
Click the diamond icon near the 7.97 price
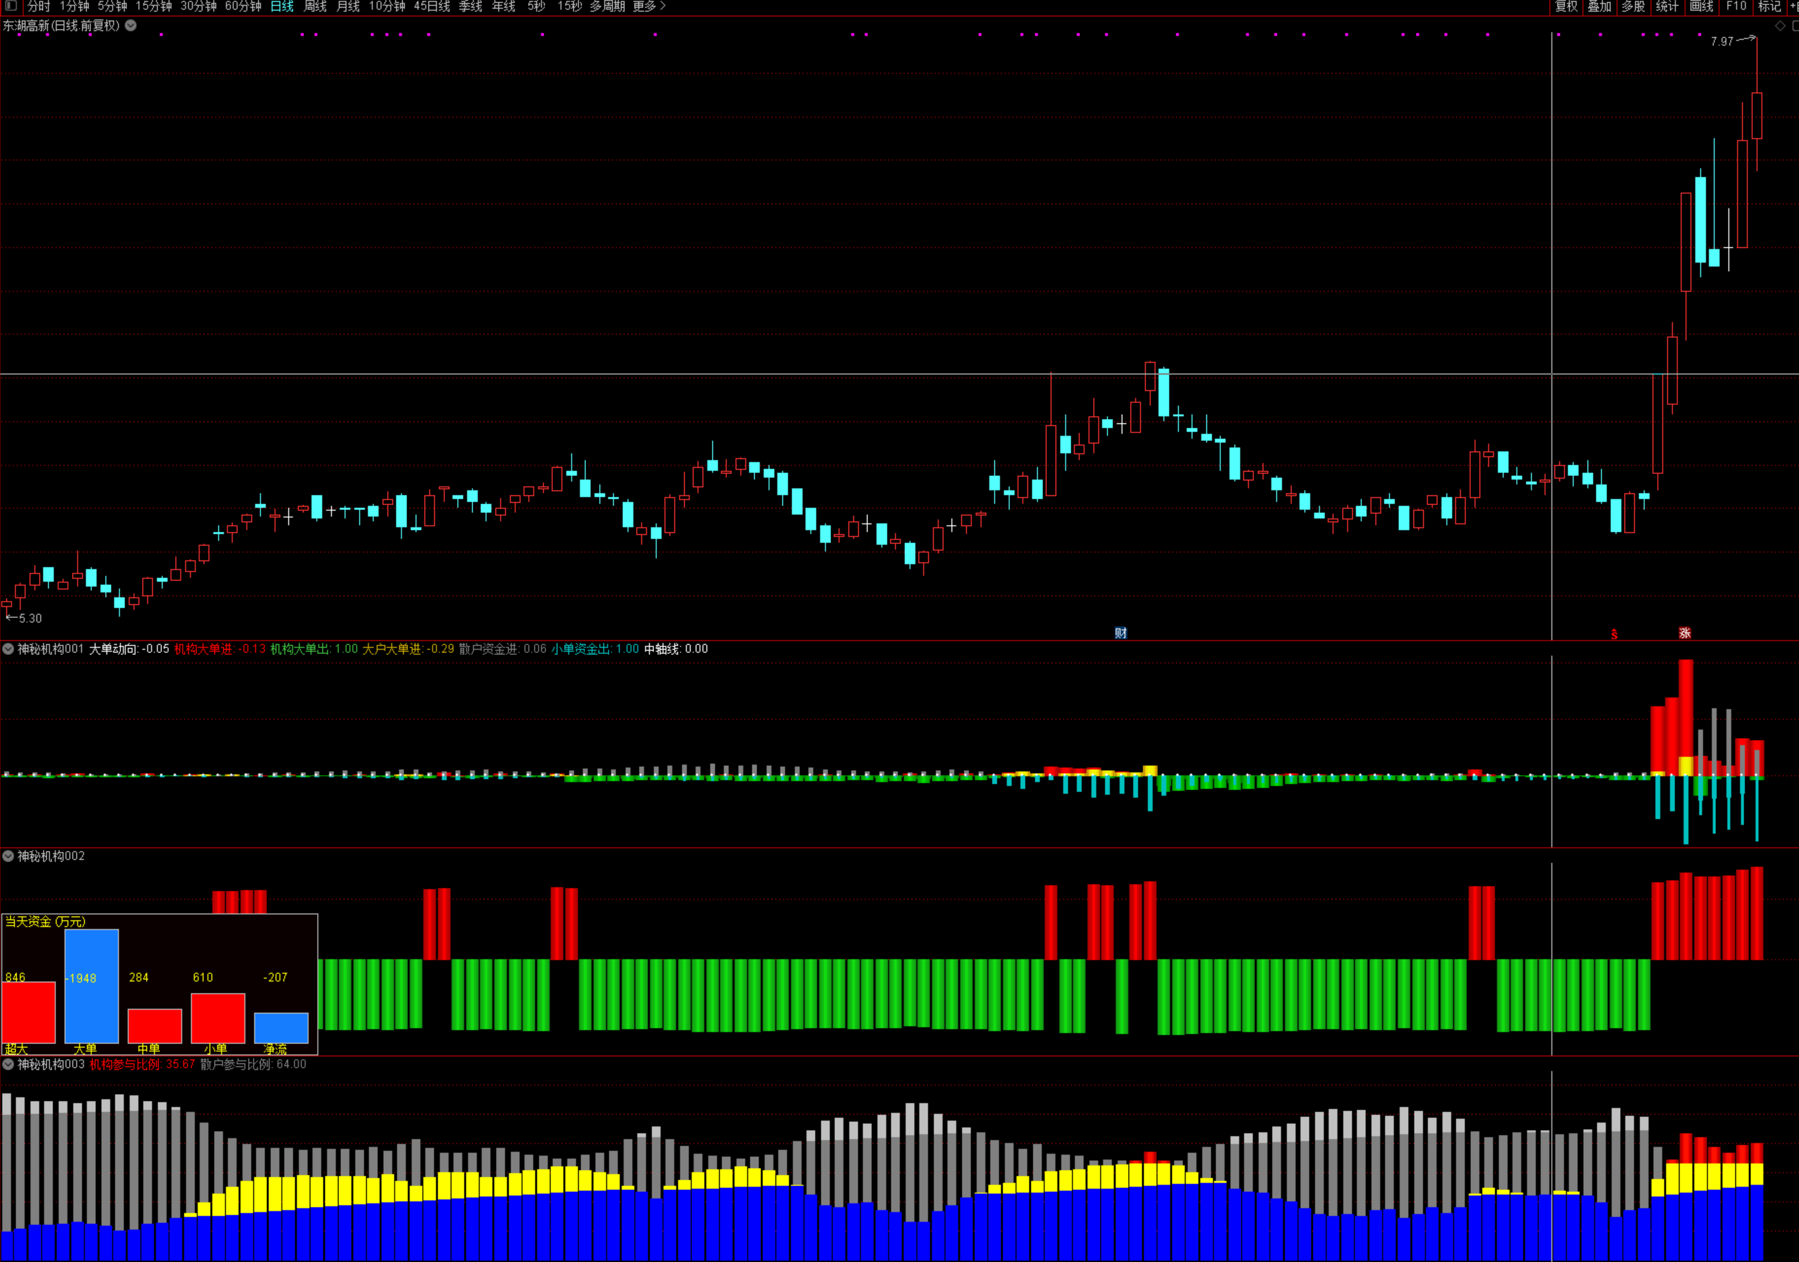(1780, 26)
